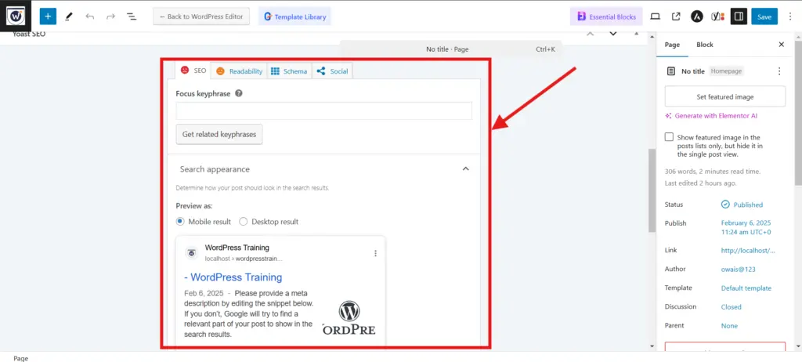Click the Homepage badge next to No title

coord(726,71)
